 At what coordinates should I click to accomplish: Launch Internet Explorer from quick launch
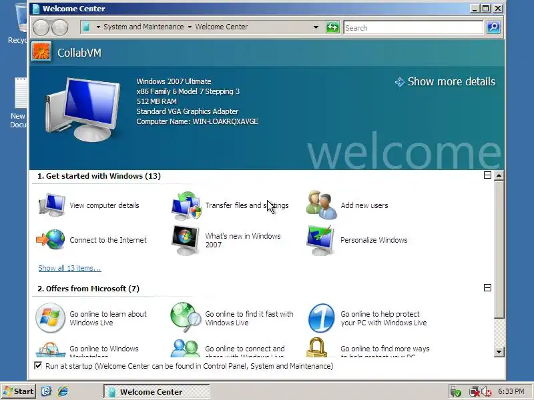[63, 391]
